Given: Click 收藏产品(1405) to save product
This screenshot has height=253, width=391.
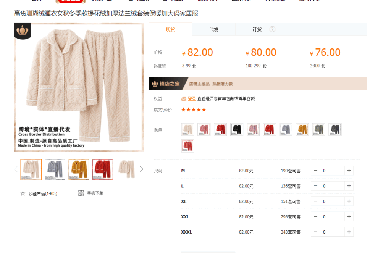Looking at the screenshot, I should pos(43,194).
